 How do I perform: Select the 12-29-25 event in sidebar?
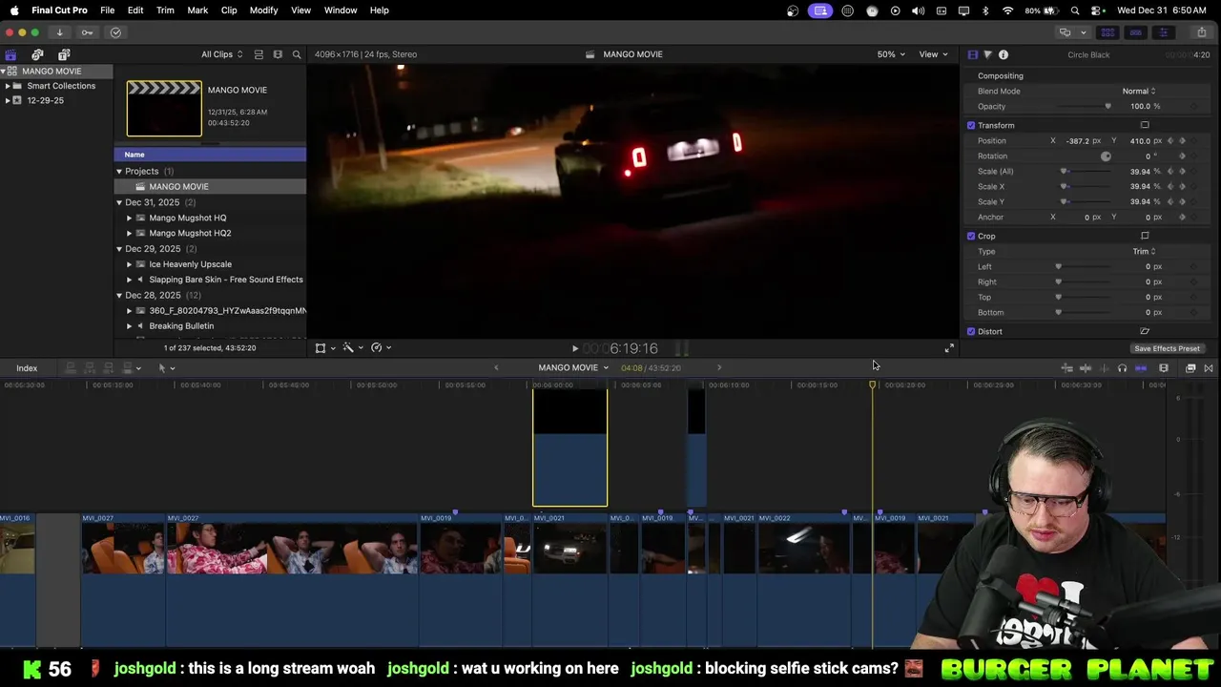45,100
